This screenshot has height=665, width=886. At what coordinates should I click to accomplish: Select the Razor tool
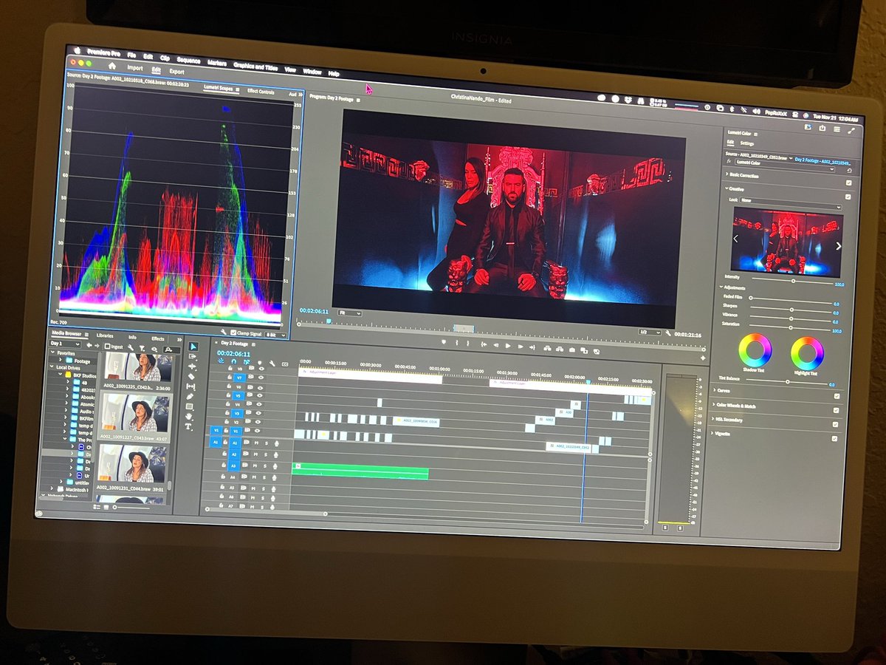[191, 376]
